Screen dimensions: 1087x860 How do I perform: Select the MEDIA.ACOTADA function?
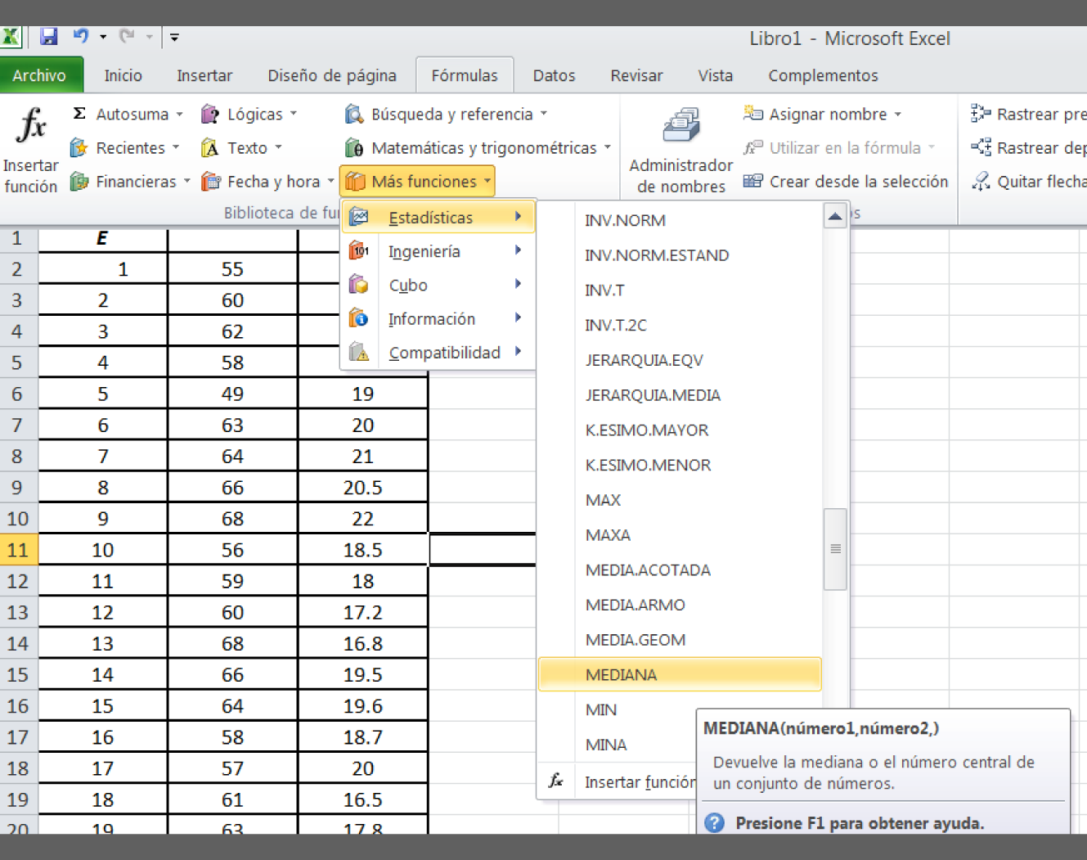(x=680, y=570)
